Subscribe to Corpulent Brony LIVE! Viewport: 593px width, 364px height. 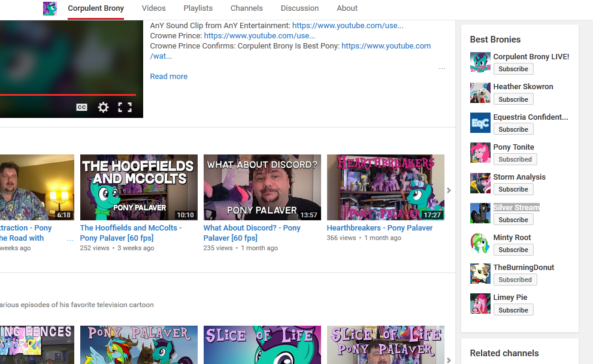click(x=513, y=69)
